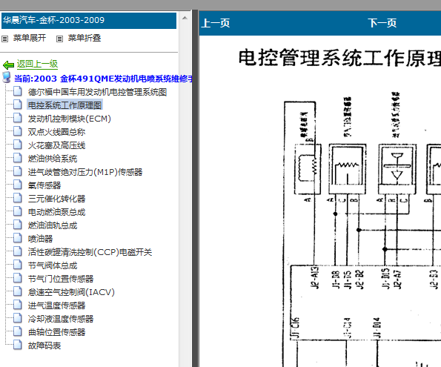
Task: Click page icon beside 燃油油轨总成
Action: (x=18, y=225)
